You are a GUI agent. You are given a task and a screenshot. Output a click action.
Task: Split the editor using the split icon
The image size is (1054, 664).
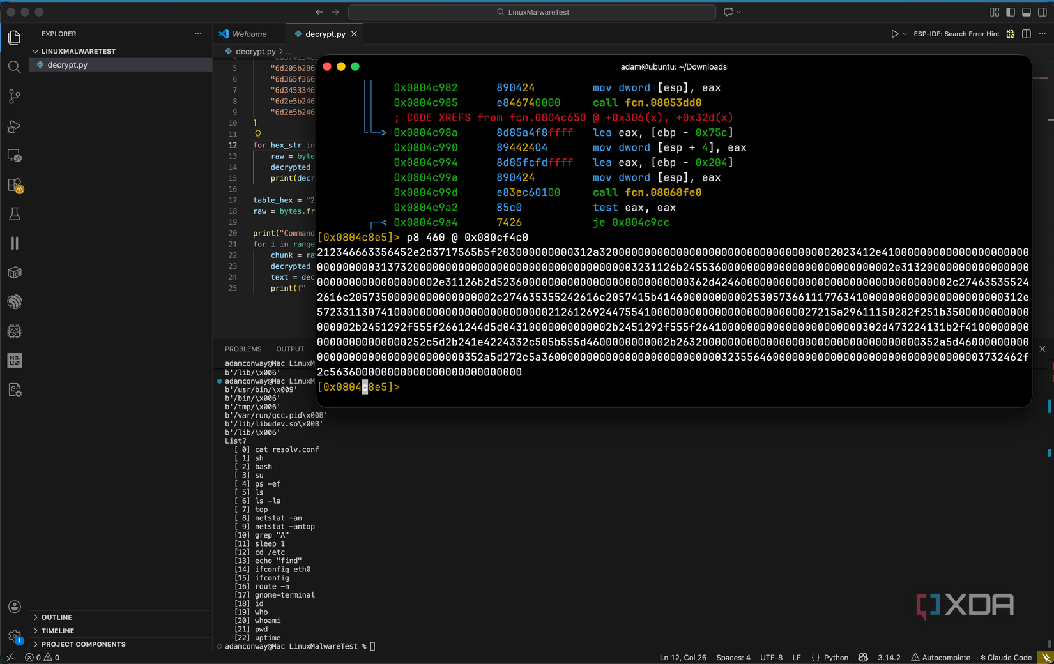(1028, 34)
